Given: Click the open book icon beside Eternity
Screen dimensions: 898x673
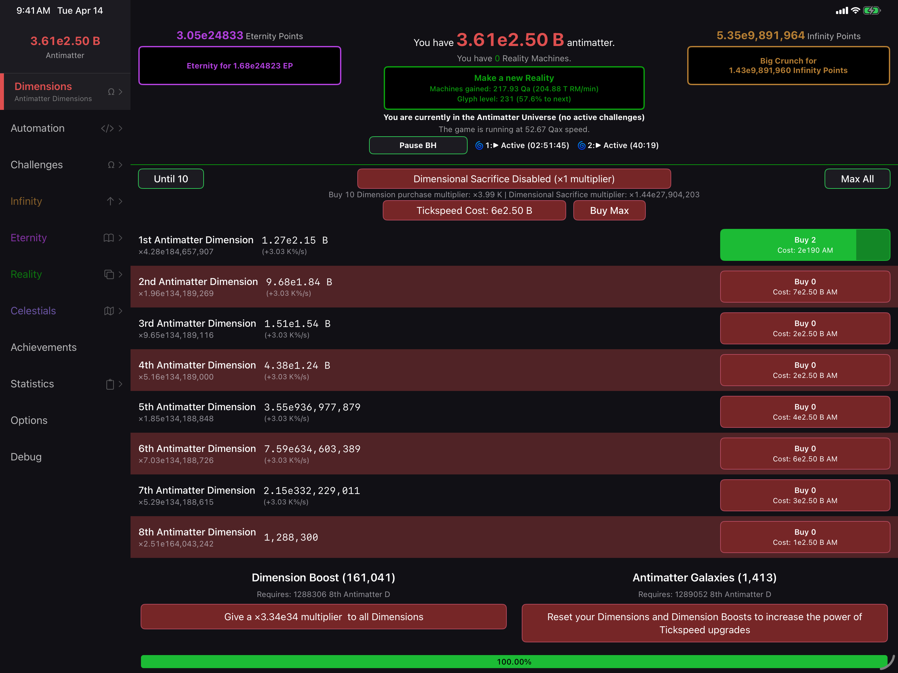Looking at the screenshot, I should pyautogui.click(x=109, y=238).
